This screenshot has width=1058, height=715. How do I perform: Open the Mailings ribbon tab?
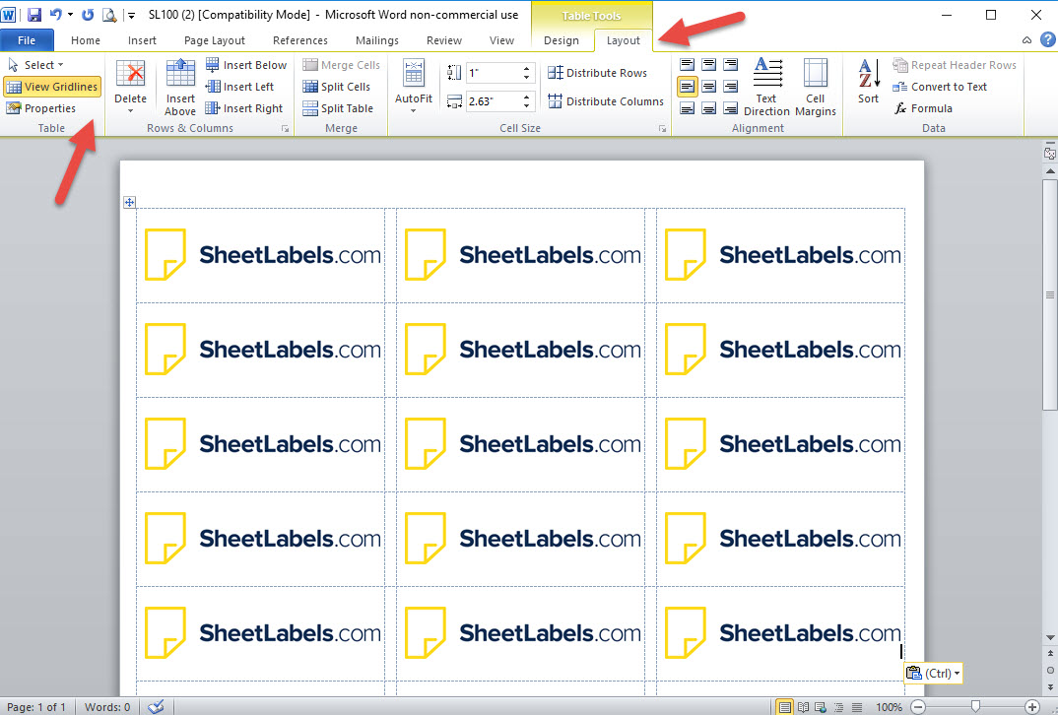point(376,40)
